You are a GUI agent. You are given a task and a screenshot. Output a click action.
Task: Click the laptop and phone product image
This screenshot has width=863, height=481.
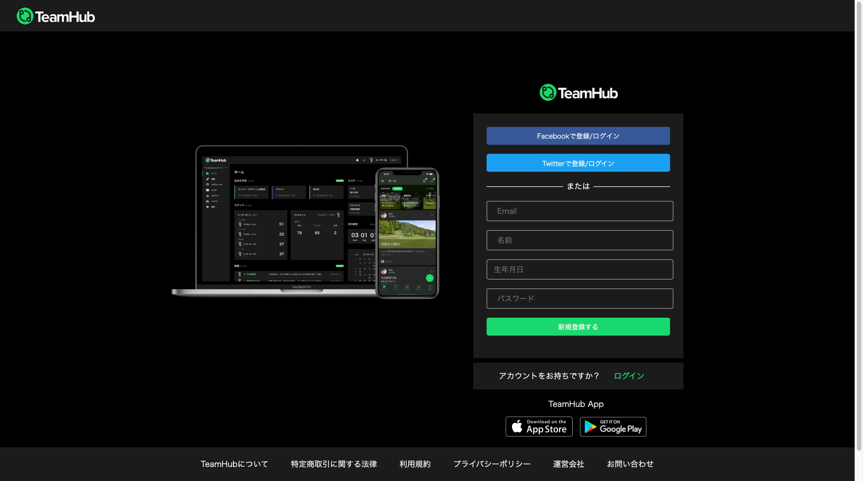pyautogui.click(x=305, y=222)
